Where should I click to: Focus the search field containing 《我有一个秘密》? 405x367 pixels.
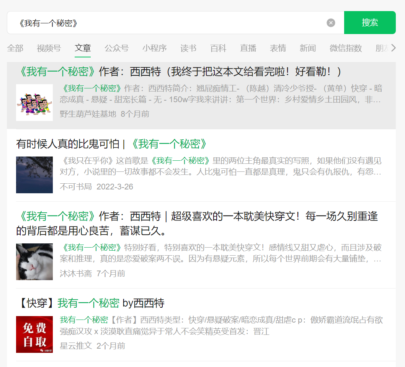pyautogui.click(x=175, y=23)
